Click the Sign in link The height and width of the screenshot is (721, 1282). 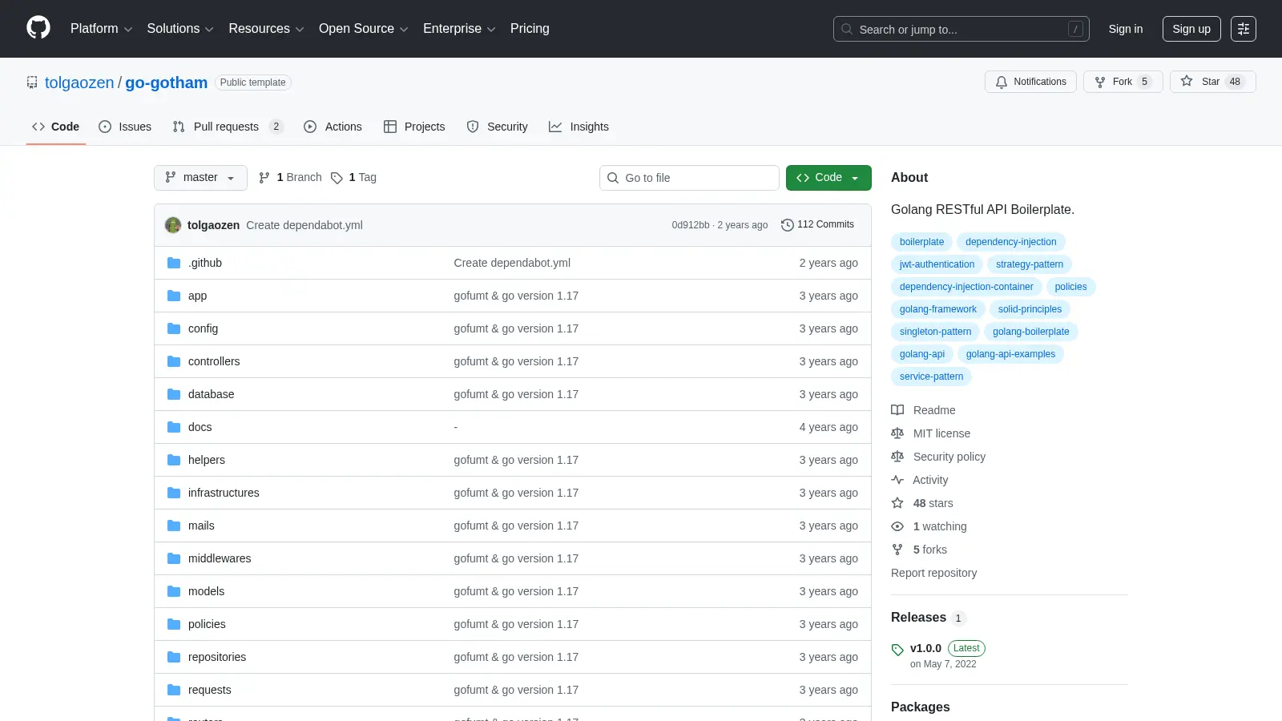[1126, 29]
